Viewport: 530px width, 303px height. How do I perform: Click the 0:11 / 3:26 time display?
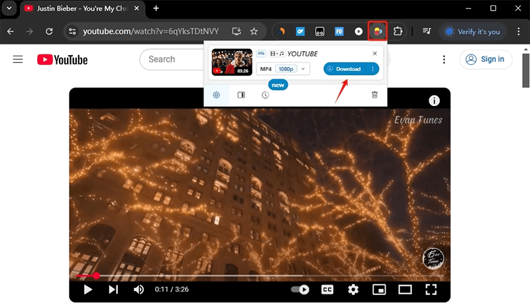pyautogui.click(x=172, y=289)
